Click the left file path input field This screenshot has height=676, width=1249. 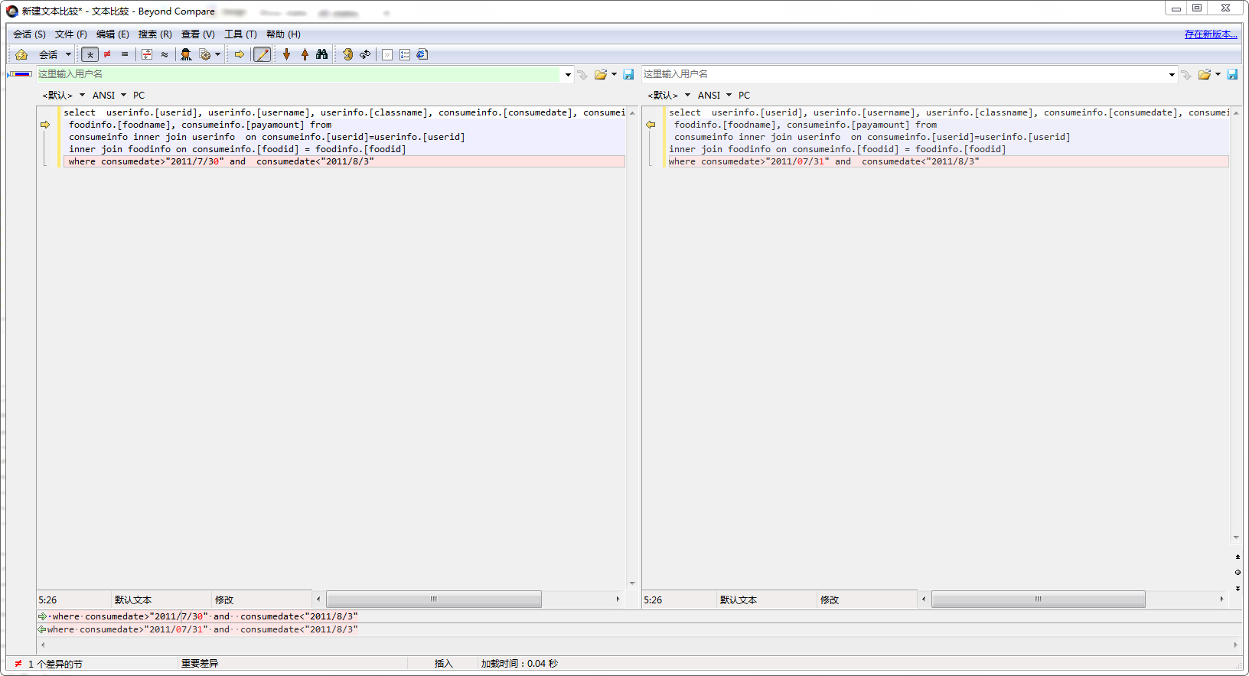point(298,74)
